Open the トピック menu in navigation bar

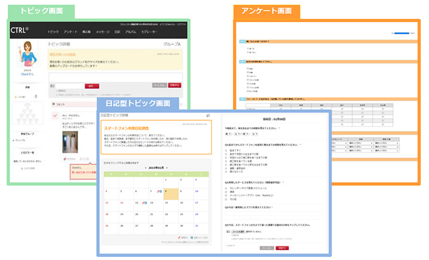point(53,30)
